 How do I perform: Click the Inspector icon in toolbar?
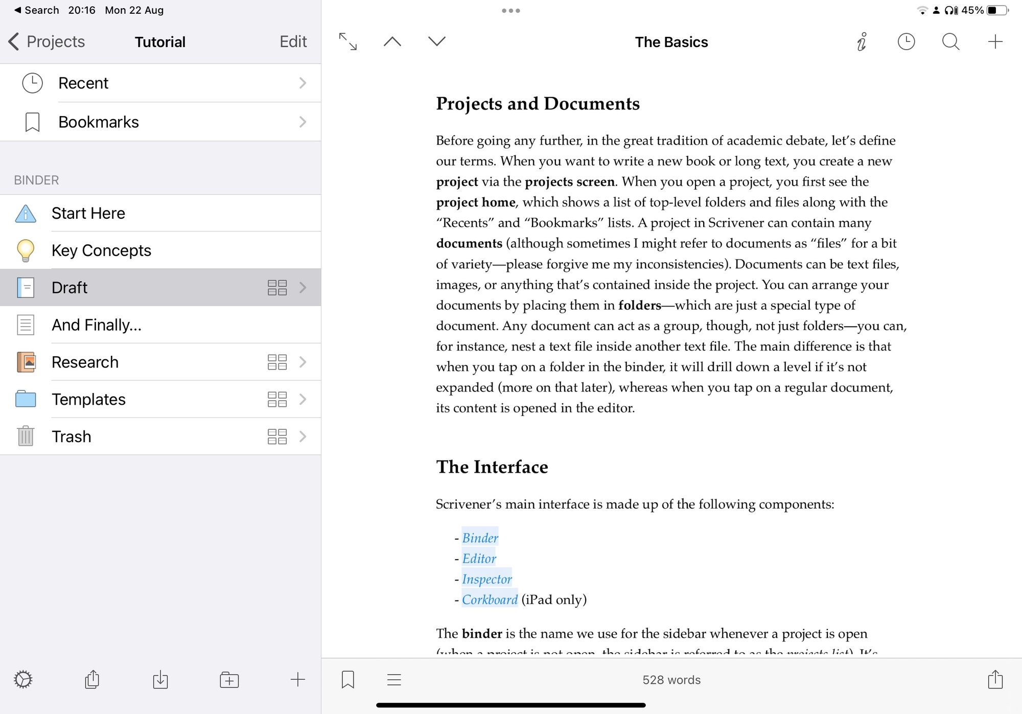point(861,41)
